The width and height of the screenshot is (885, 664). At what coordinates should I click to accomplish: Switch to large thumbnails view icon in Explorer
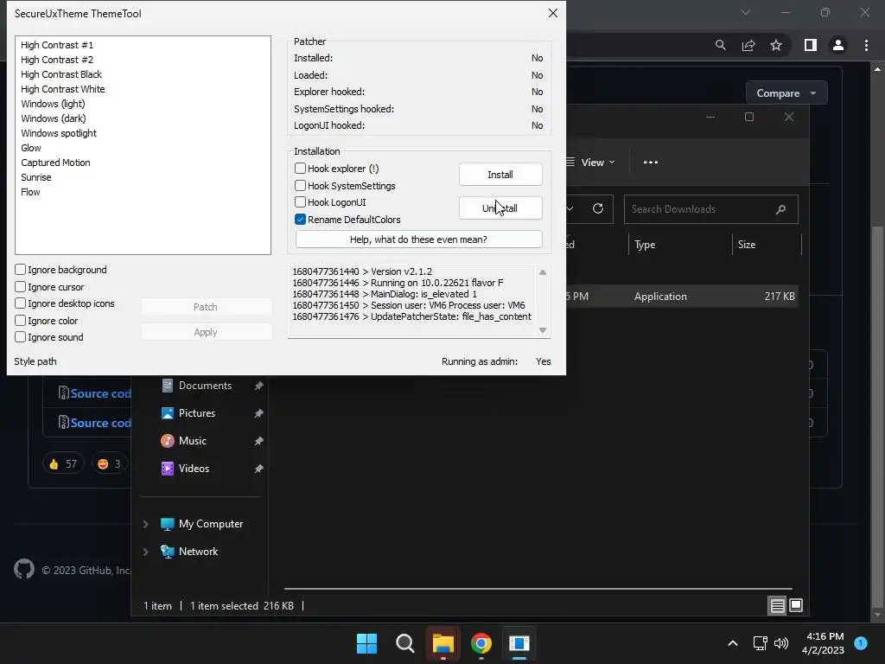(x=796, y=606)
